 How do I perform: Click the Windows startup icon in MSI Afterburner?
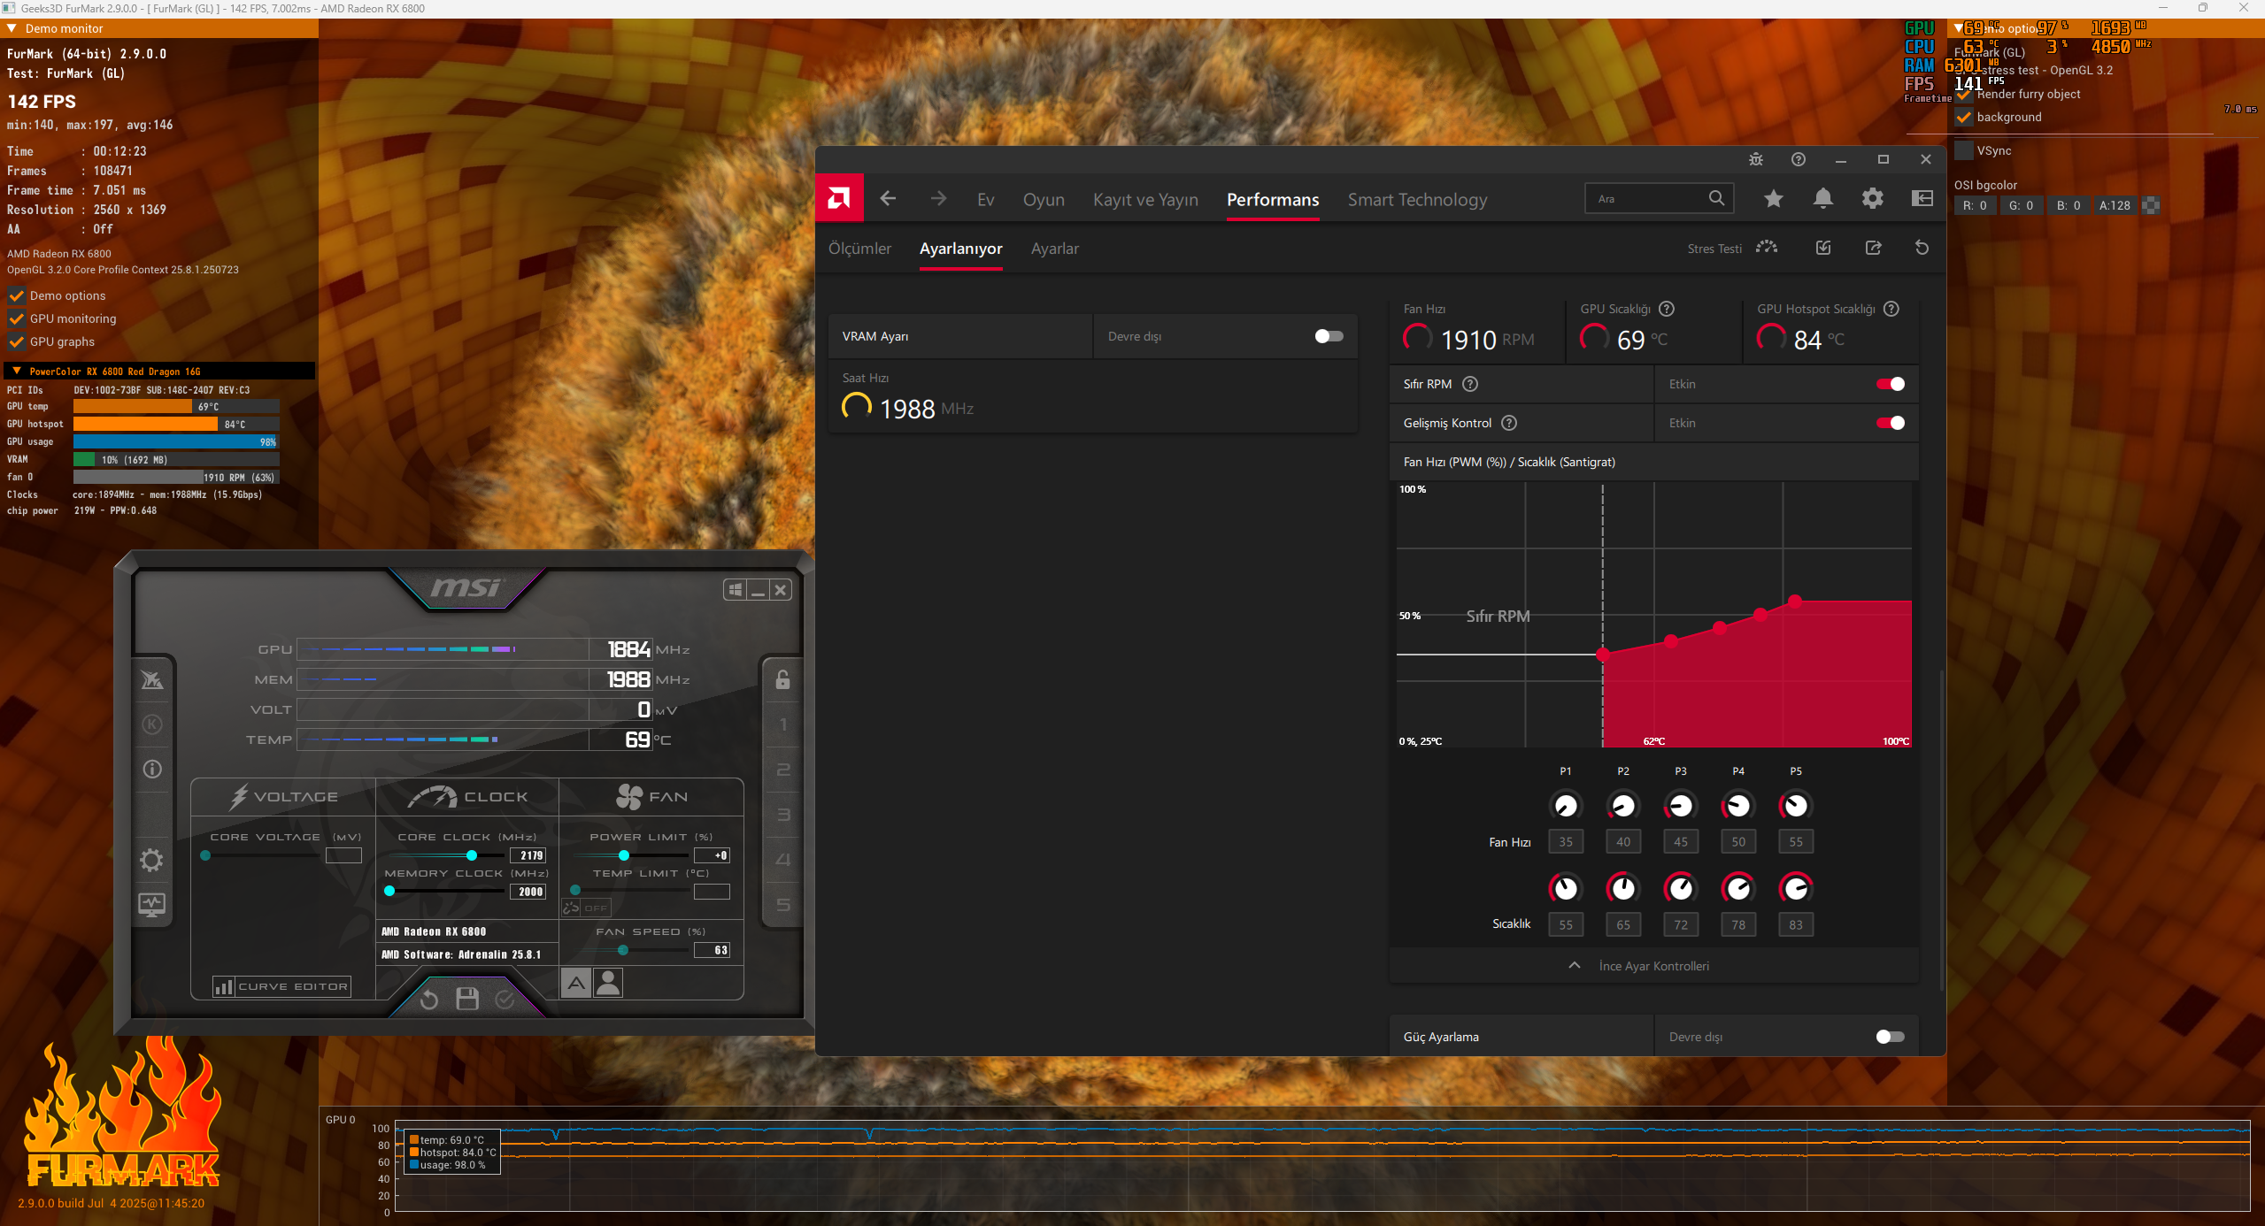[735, 590]
